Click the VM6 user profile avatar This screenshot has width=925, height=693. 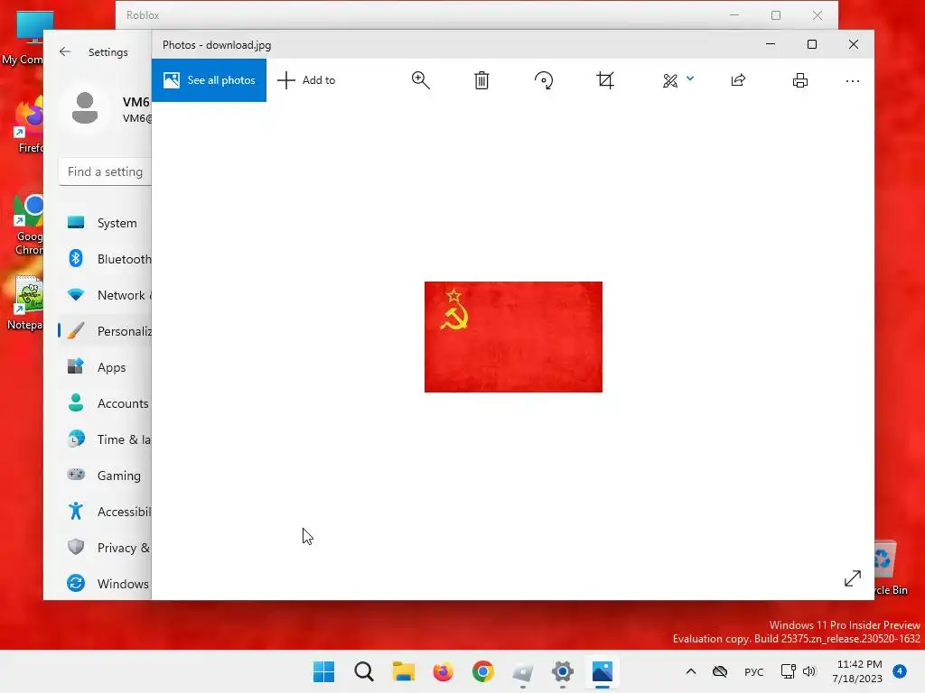coord(85,108)
